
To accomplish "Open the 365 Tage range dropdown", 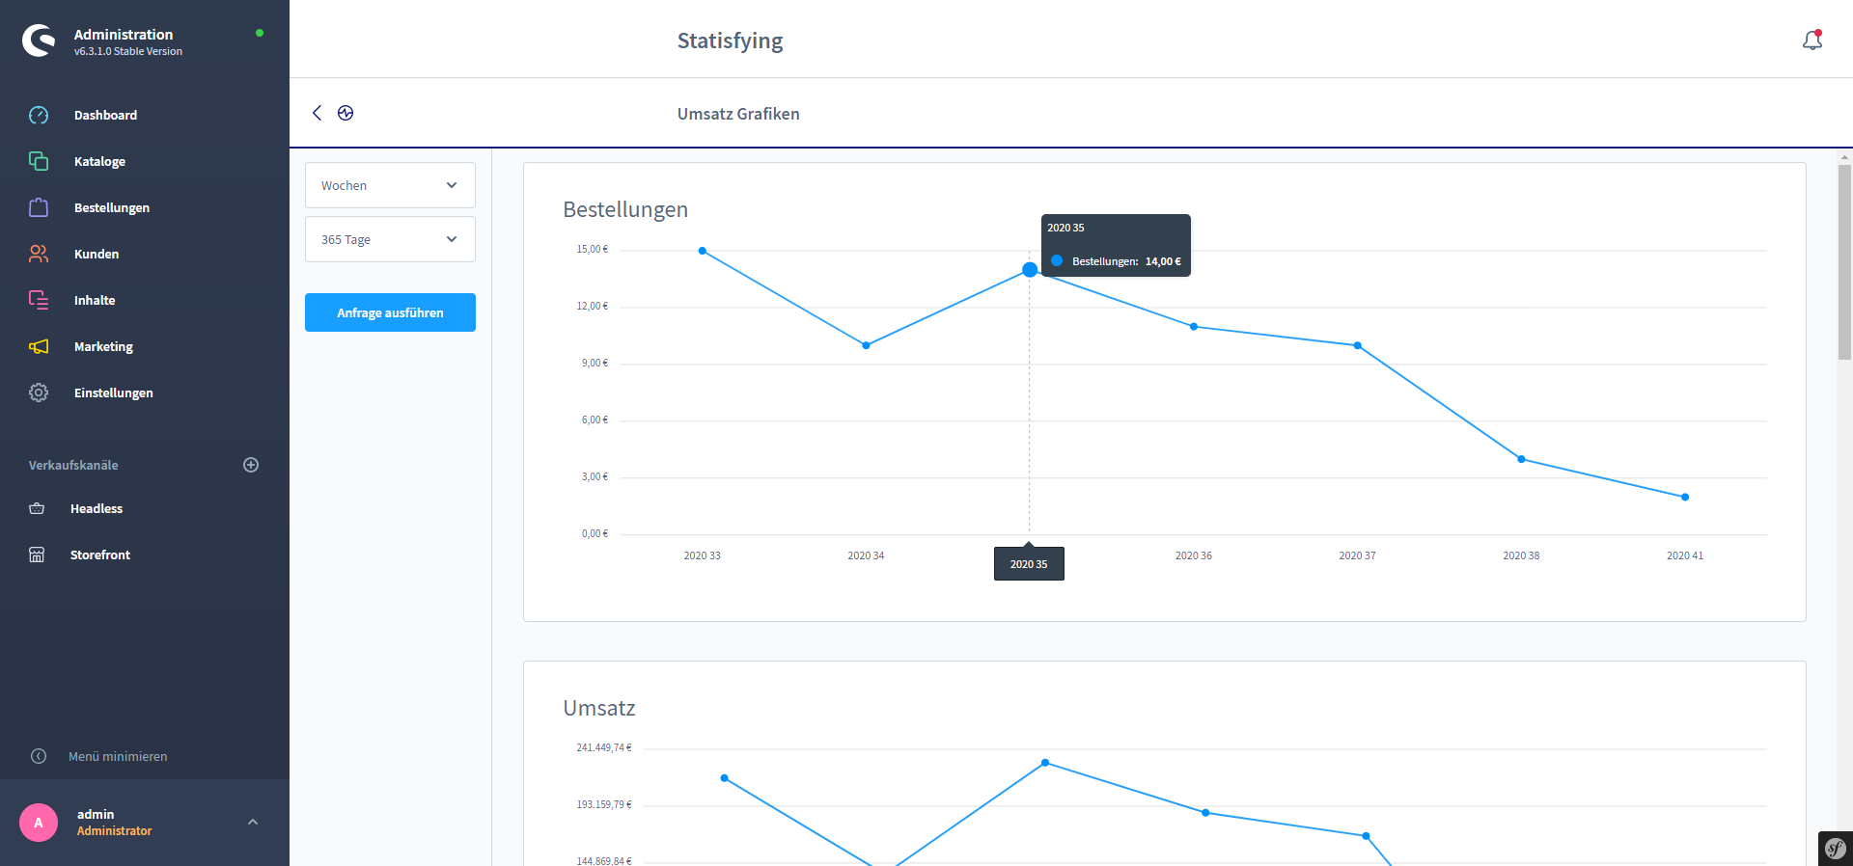I will pos(390,239).
